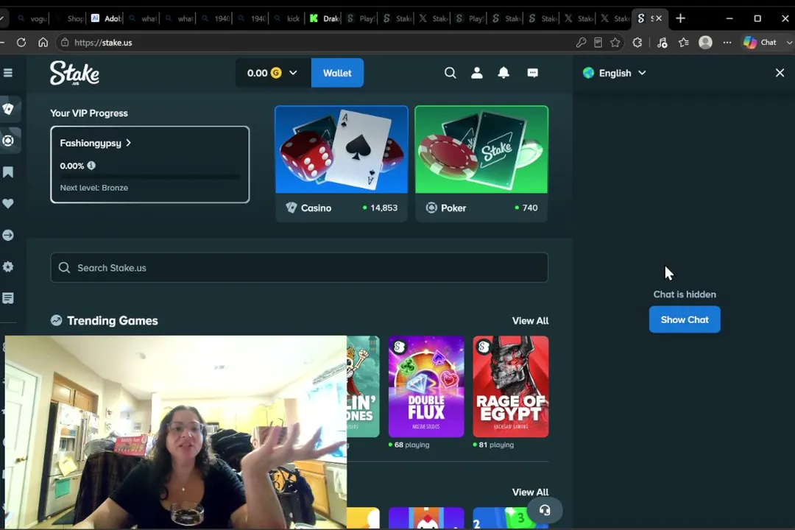Click the Stake logo
Screen dimensions: 795x530
[74, 73]
